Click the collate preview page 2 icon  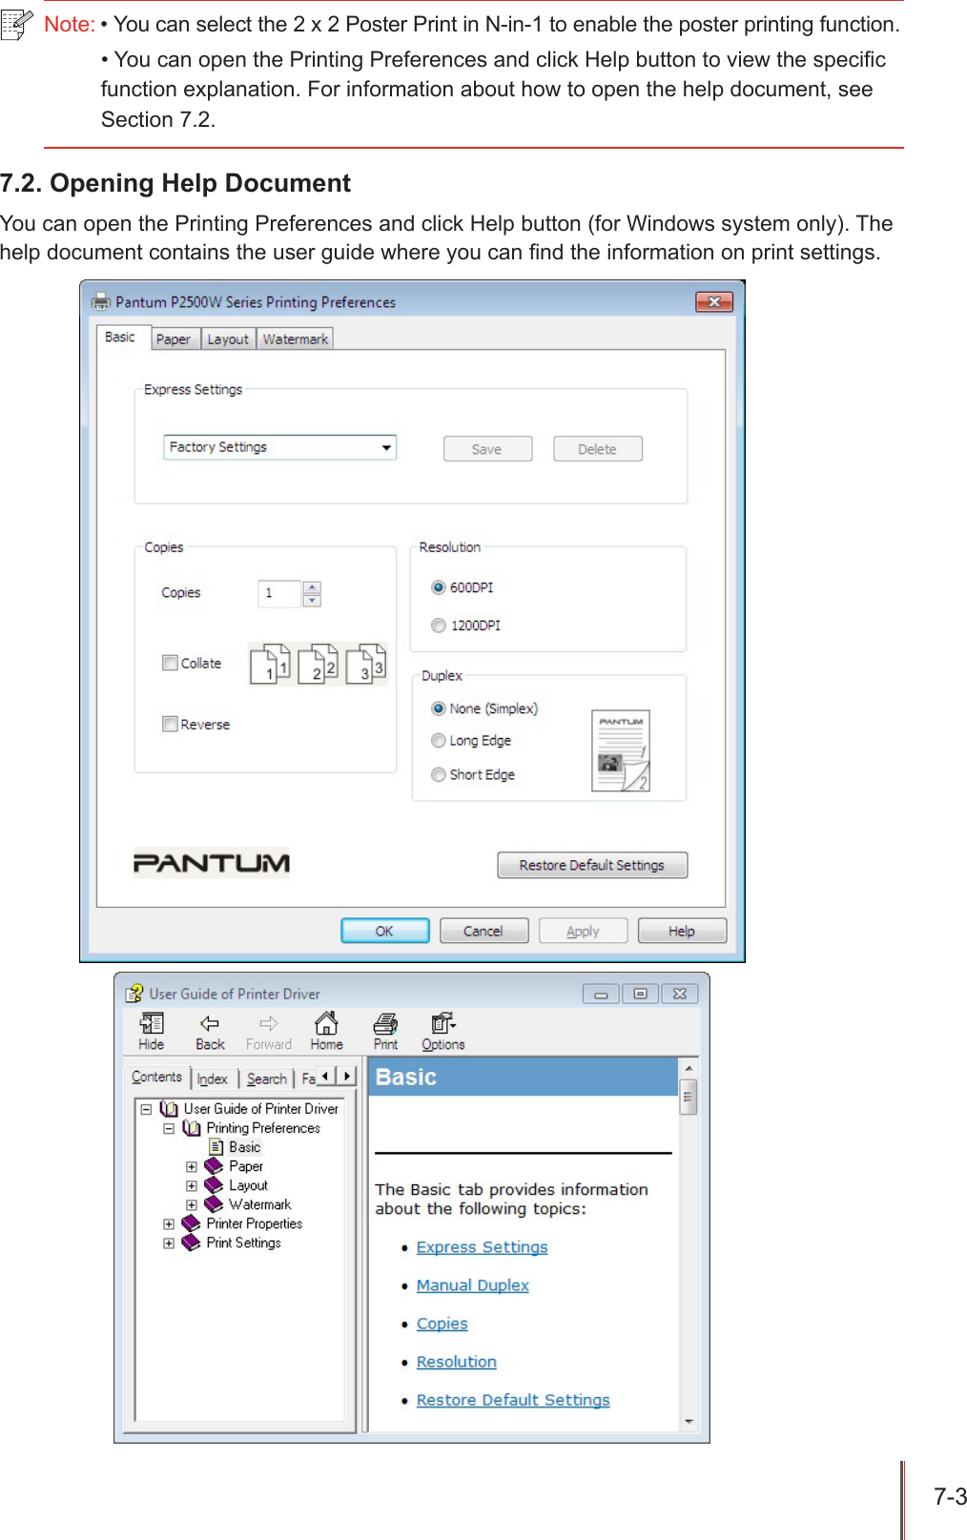318,664
